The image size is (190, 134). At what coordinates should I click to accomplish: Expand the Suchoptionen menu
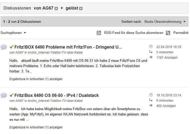click(x=13, y=33)
